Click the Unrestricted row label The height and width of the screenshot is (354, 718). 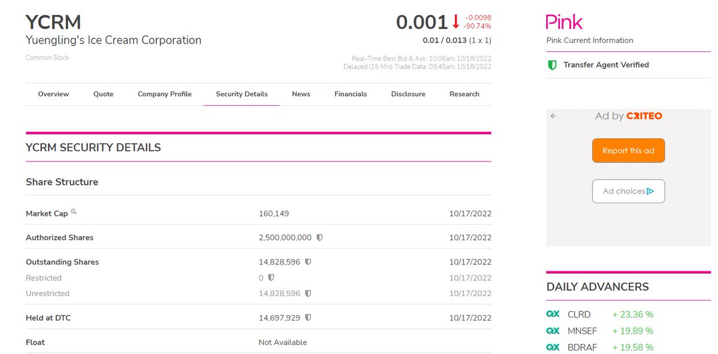tap(47, 294)
